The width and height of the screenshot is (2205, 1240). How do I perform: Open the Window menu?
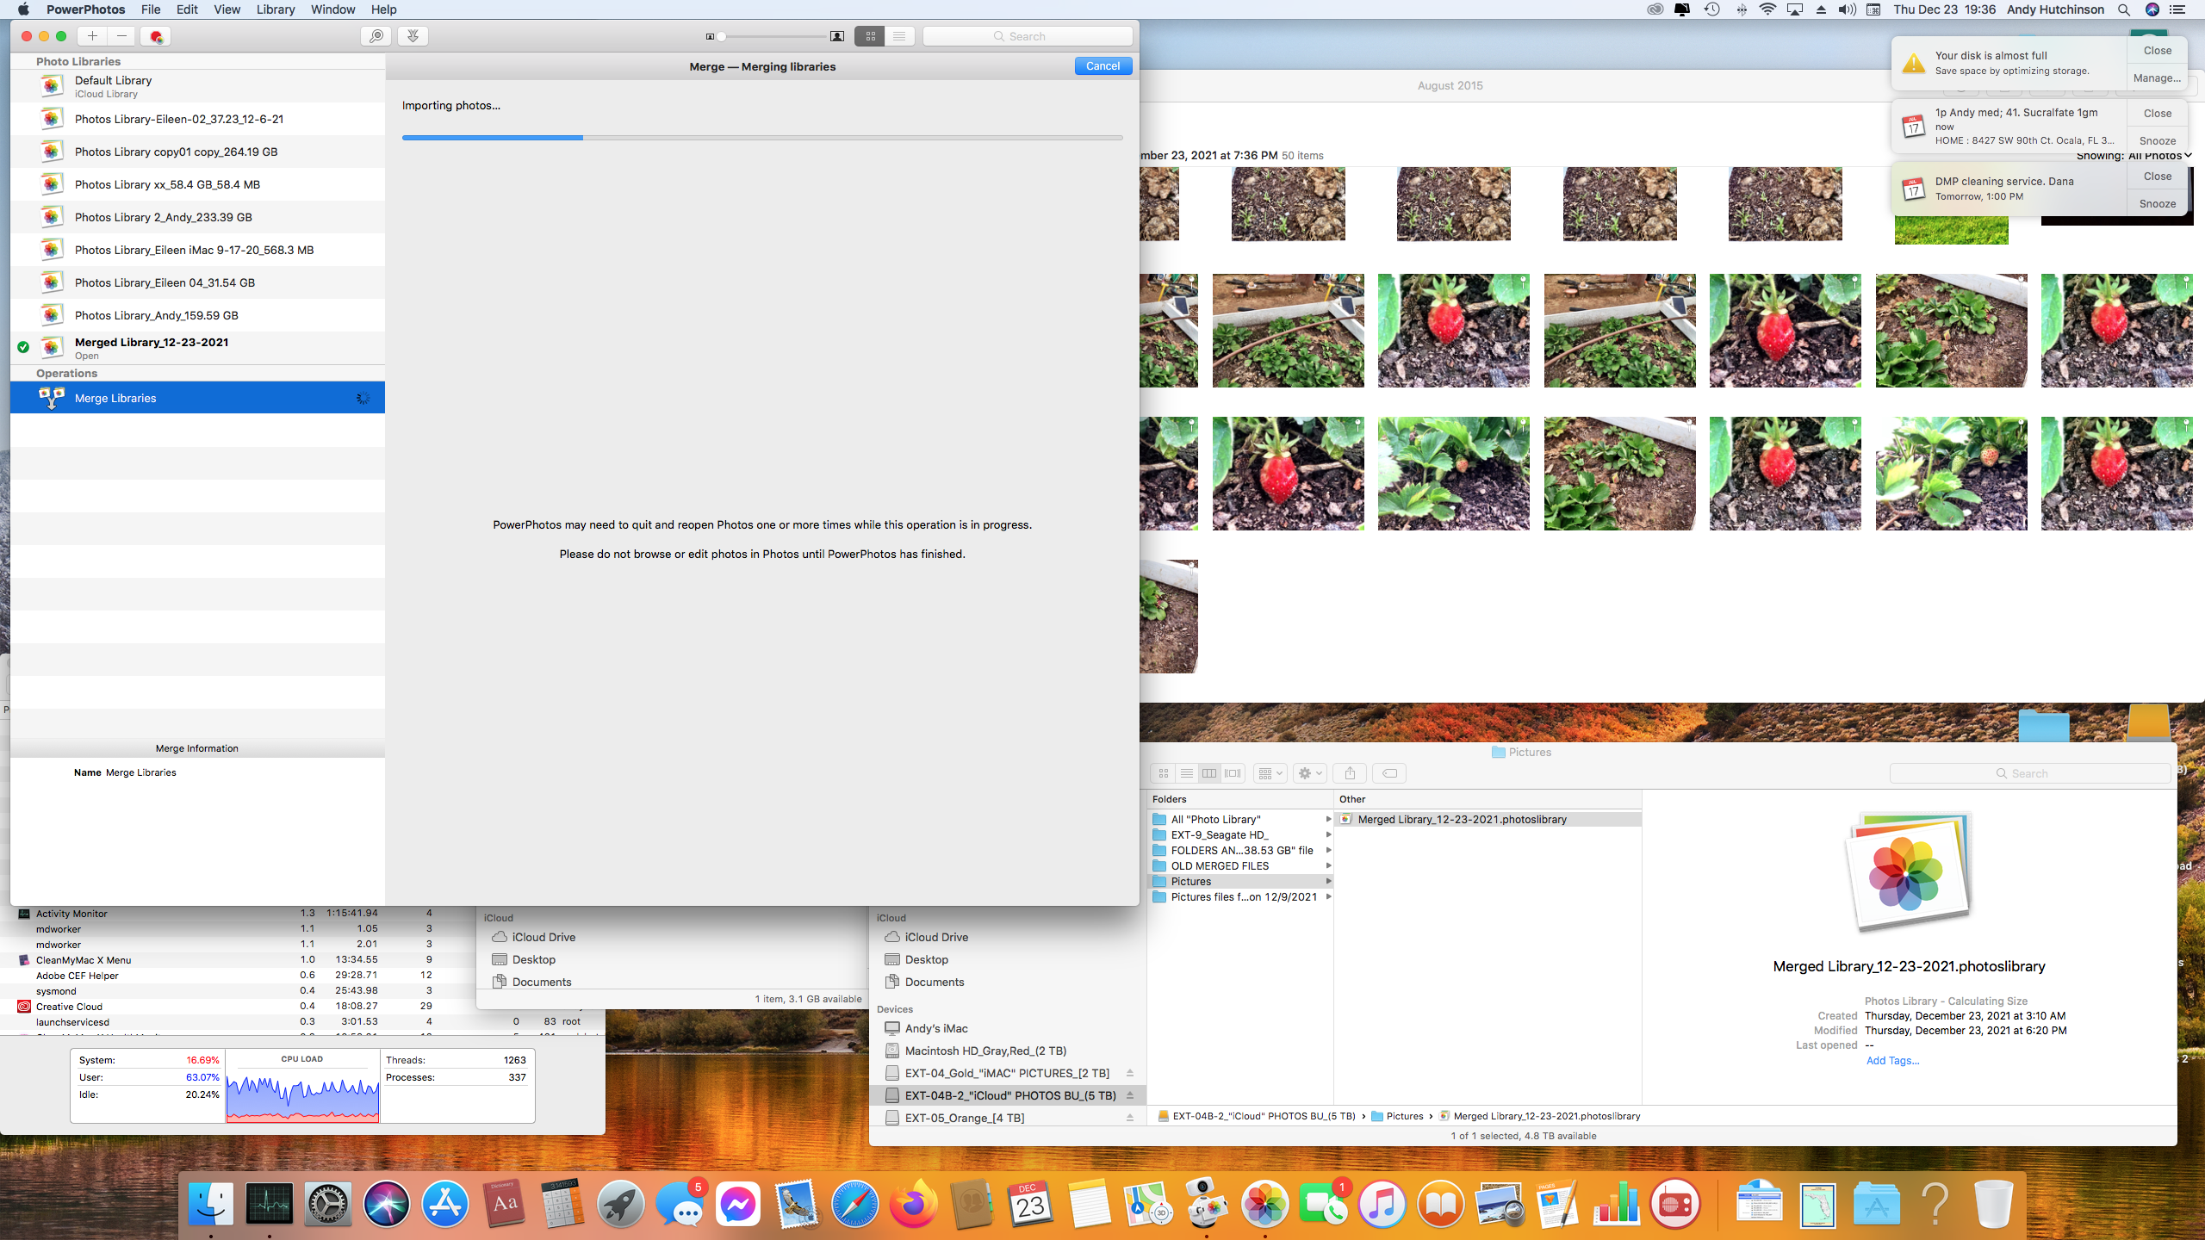click(332, 9)
